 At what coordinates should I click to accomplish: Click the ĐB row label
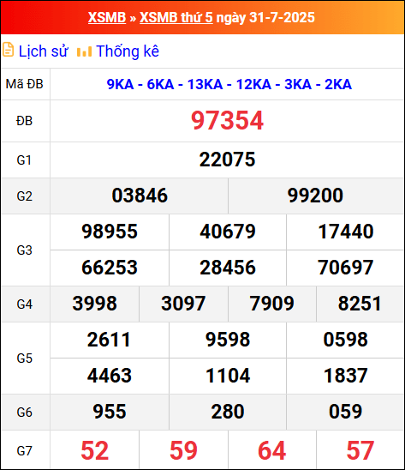[24, 121]
